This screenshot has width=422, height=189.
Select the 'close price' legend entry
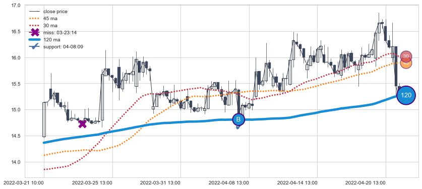tap(55, 12)
